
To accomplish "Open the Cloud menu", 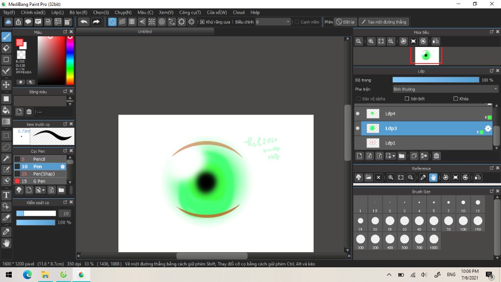I will [x=239, y=12].
